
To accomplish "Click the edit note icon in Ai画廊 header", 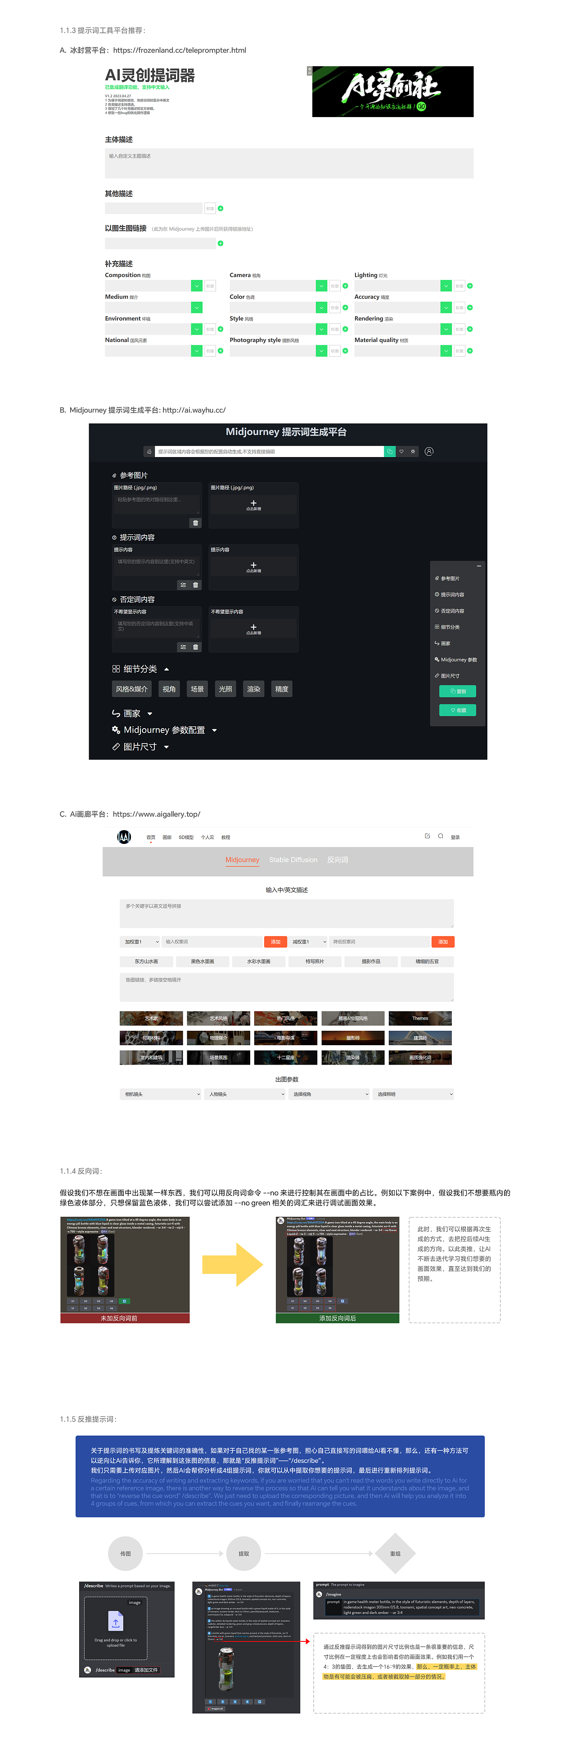I will [x=427, y=836].
